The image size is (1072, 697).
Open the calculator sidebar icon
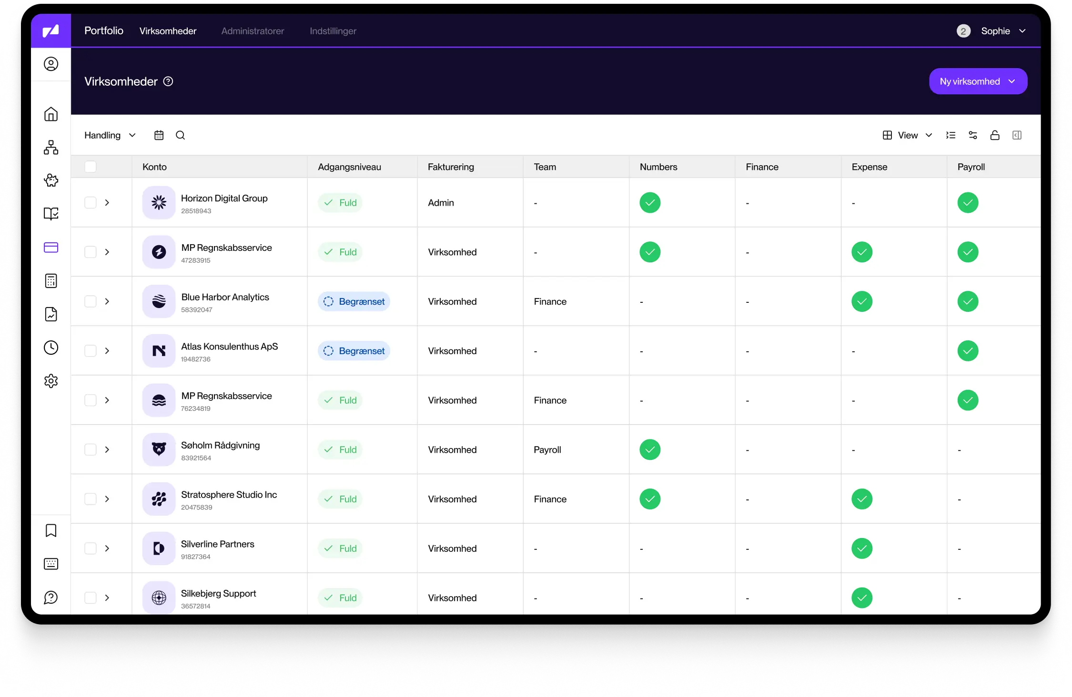(x=51, y=281)
